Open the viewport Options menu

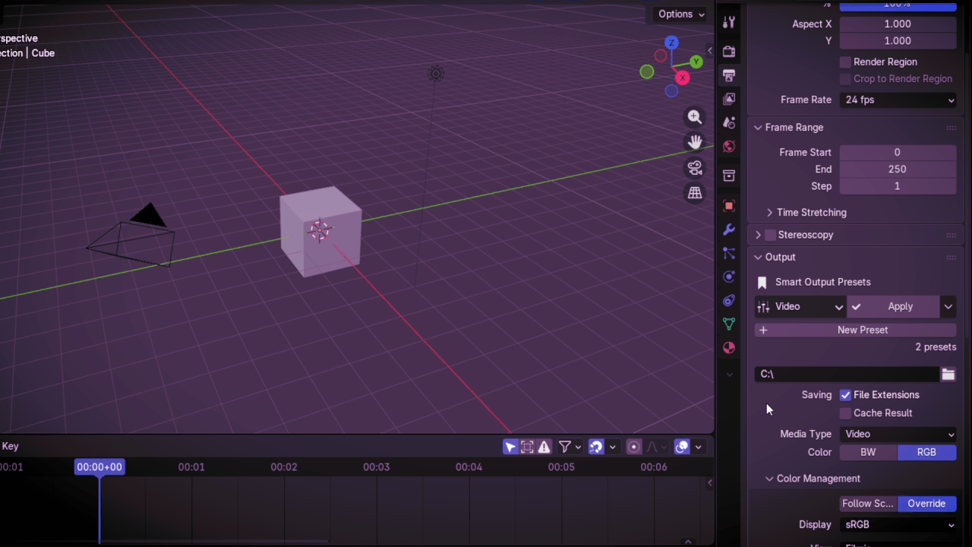click(681, 14)
